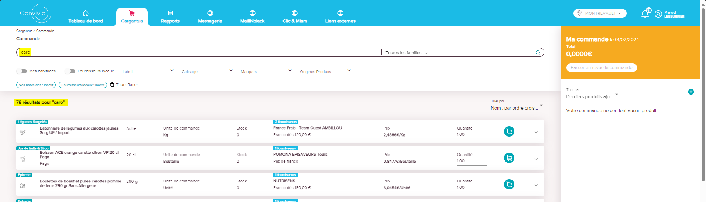
Task: Add Boulettes de boeuf to cart
Action: pos(509,184)
